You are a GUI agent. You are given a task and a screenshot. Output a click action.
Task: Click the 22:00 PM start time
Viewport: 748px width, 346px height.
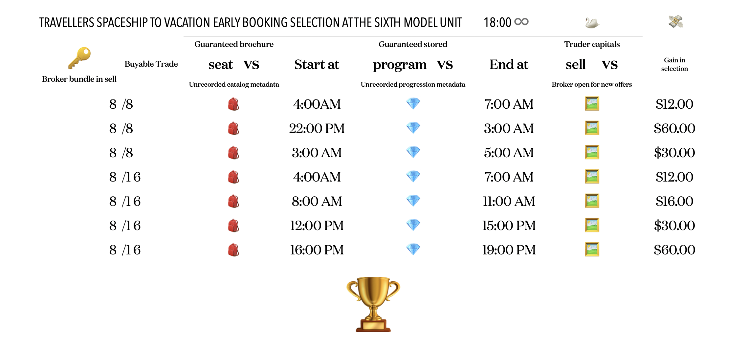317,128
